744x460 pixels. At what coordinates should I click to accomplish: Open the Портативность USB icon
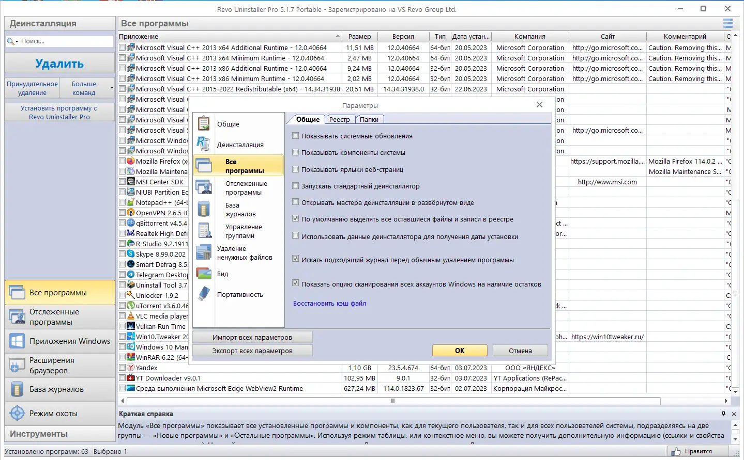pyautogui.click(x=204, y=294)
